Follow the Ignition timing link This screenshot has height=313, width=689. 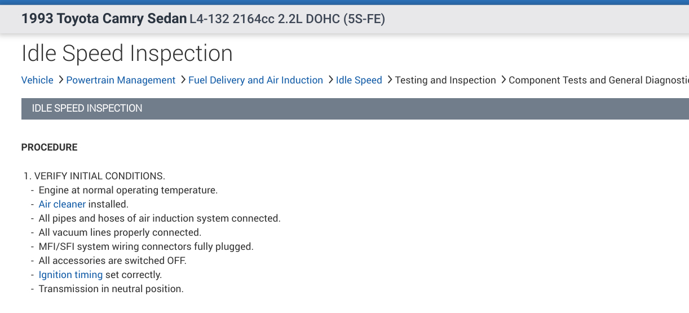pyautogui.click(x=70, y=275)
